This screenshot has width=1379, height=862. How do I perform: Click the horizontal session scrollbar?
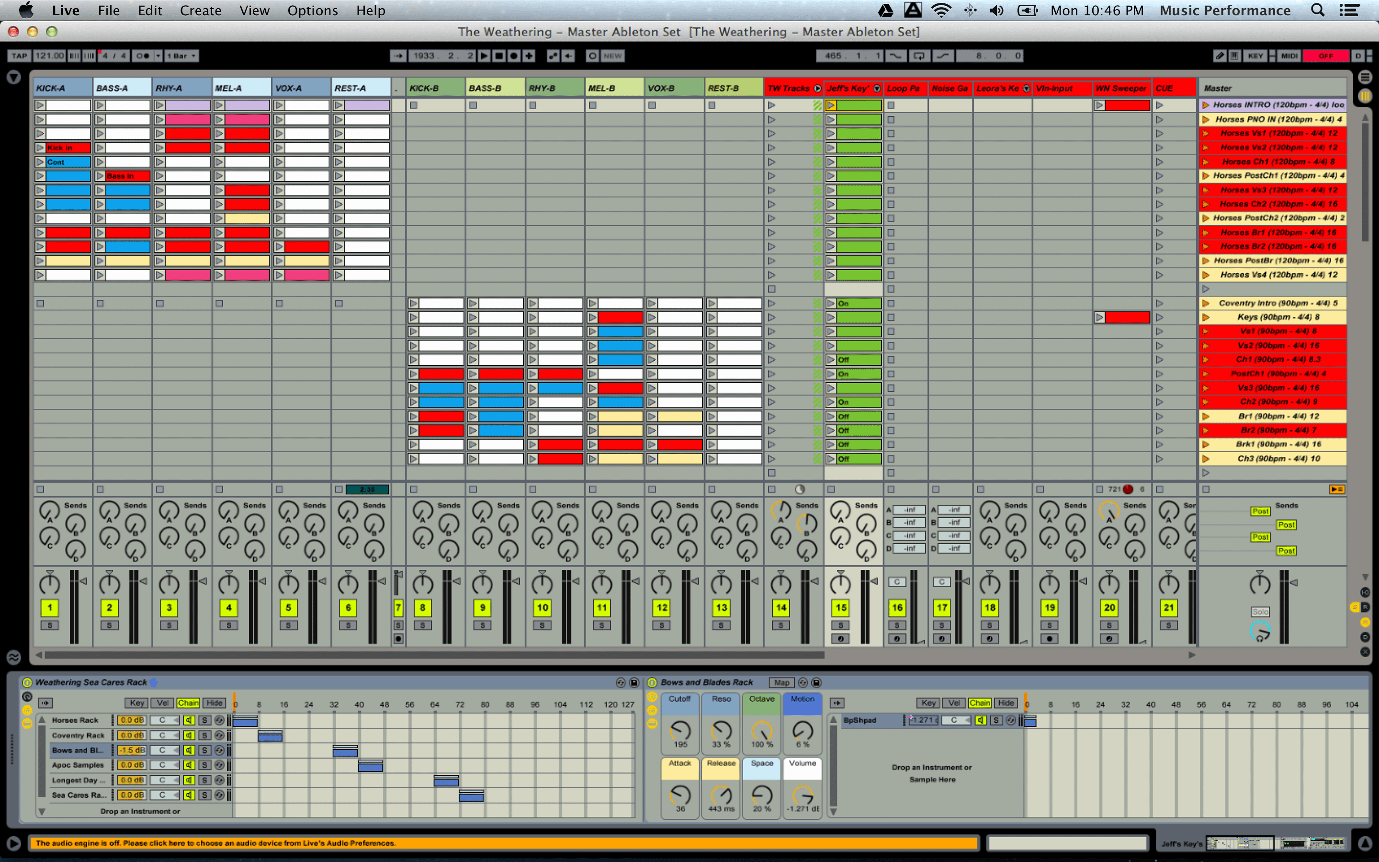coord(434,655)
